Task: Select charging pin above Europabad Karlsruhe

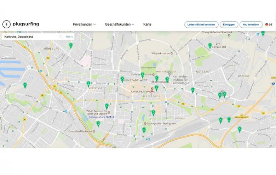Action: 98,124
